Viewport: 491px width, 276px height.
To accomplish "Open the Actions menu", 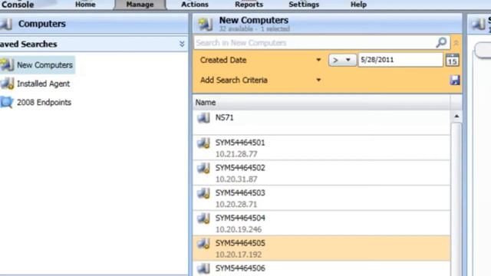I will click(x=194, y=5).
